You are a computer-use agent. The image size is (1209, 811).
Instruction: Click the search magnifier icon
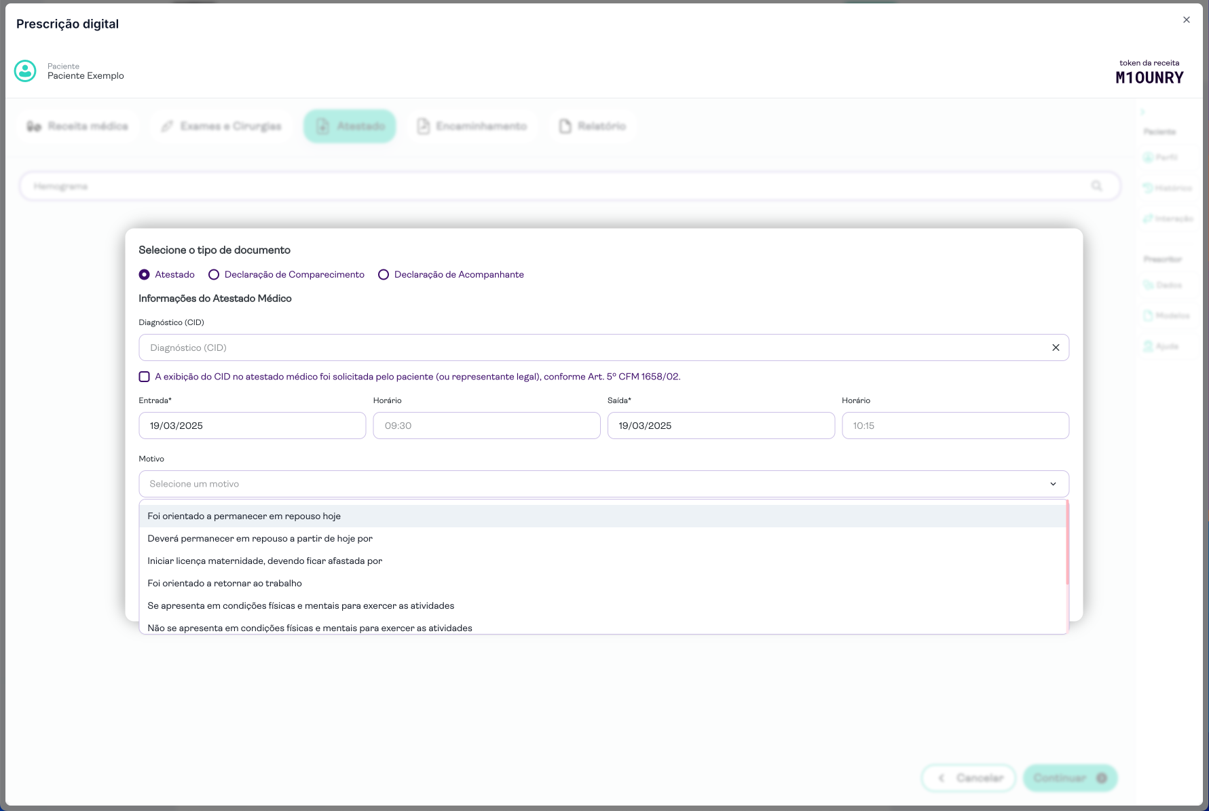(x=1096, y=186)
